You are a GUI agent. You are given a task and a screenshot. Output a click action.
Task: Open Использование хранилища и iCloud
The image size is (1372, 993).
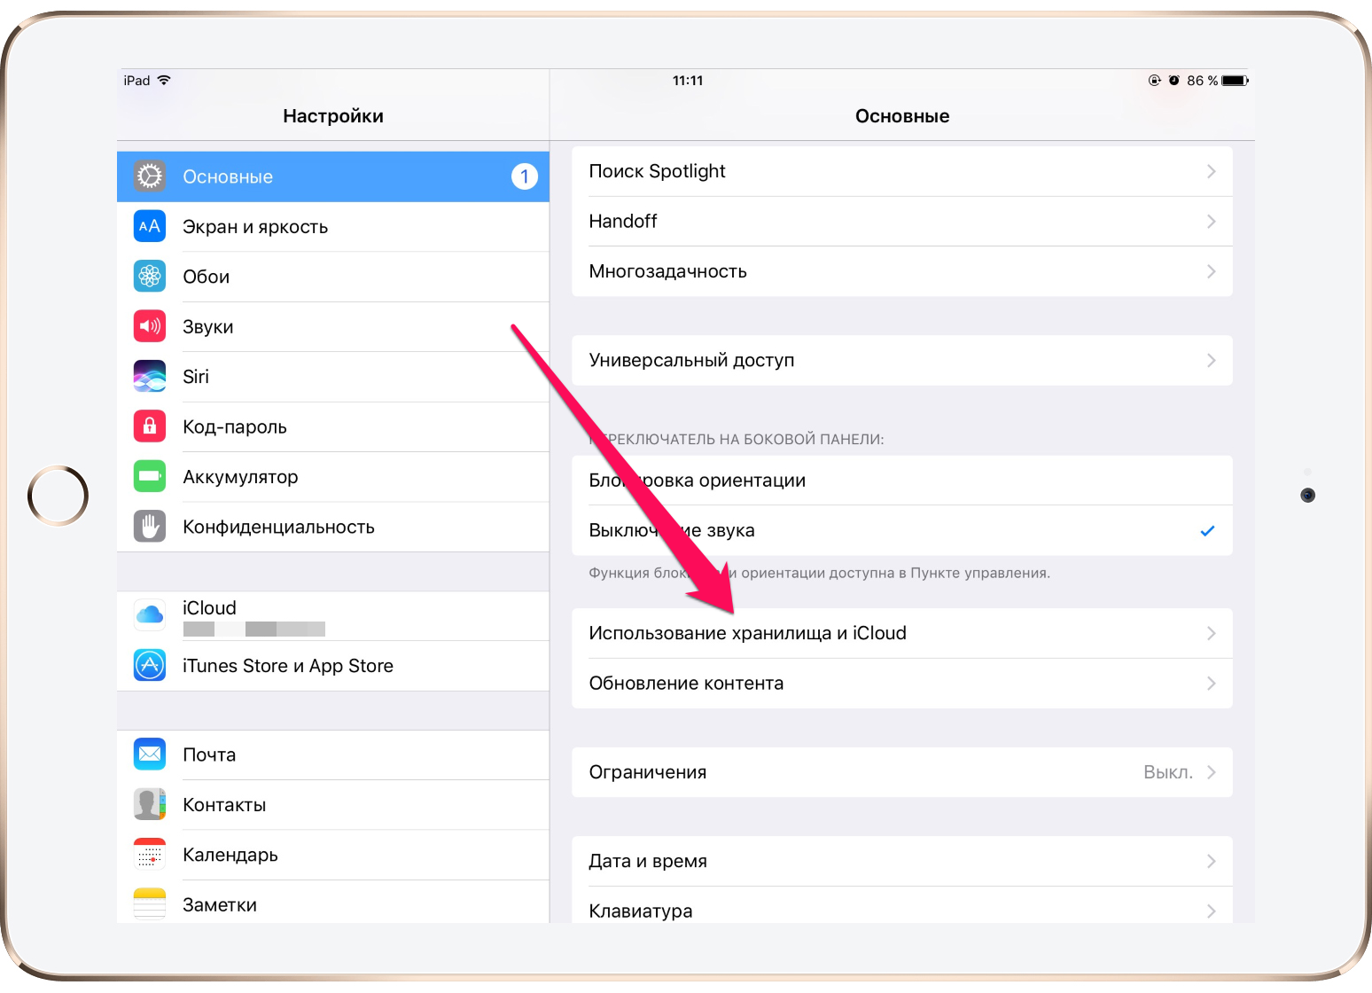tap(901, 633)
